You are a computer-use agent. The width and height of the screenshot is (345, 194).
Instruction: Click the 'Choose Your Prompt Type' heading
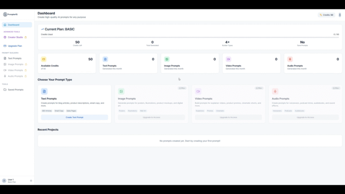click(x=55, y=79)
